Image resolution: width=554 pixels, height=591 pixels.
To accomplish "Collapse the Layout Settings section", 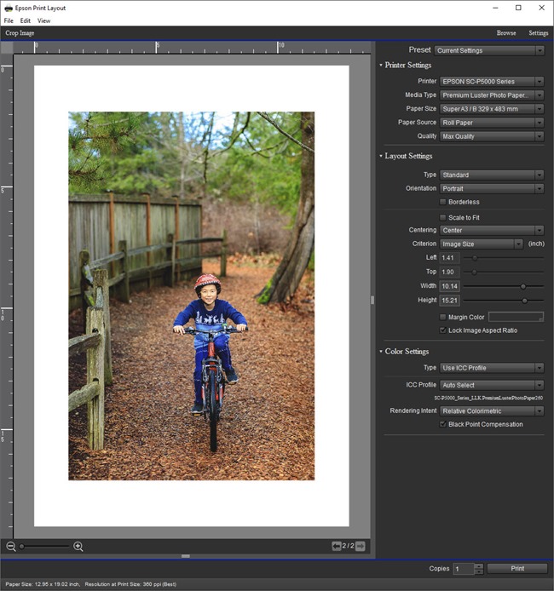I will click(381, 156).
